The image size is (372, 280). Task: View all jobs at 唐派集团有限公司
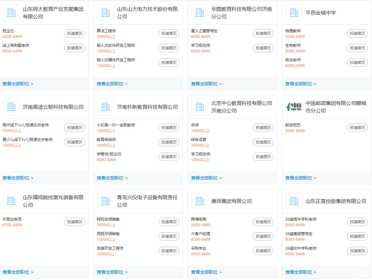click(x=206, y=272)
